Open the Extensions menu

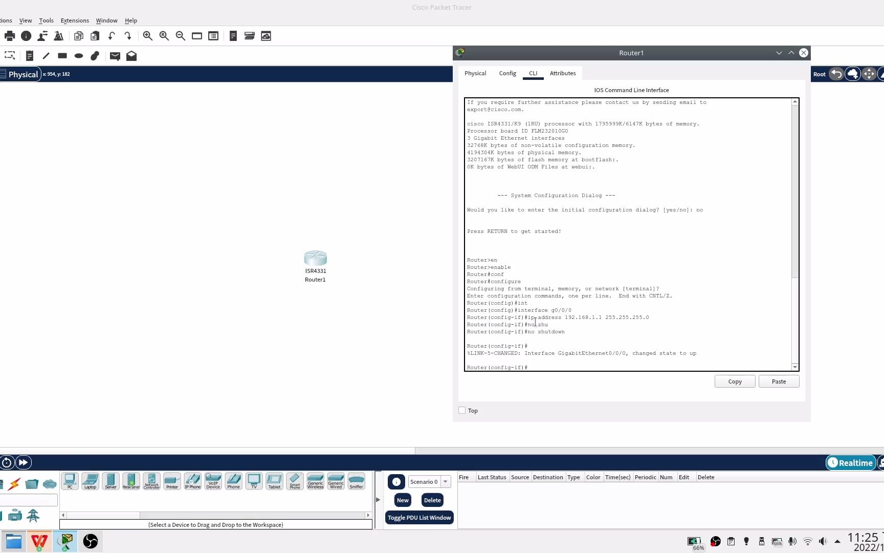click(x=75, y=20)
